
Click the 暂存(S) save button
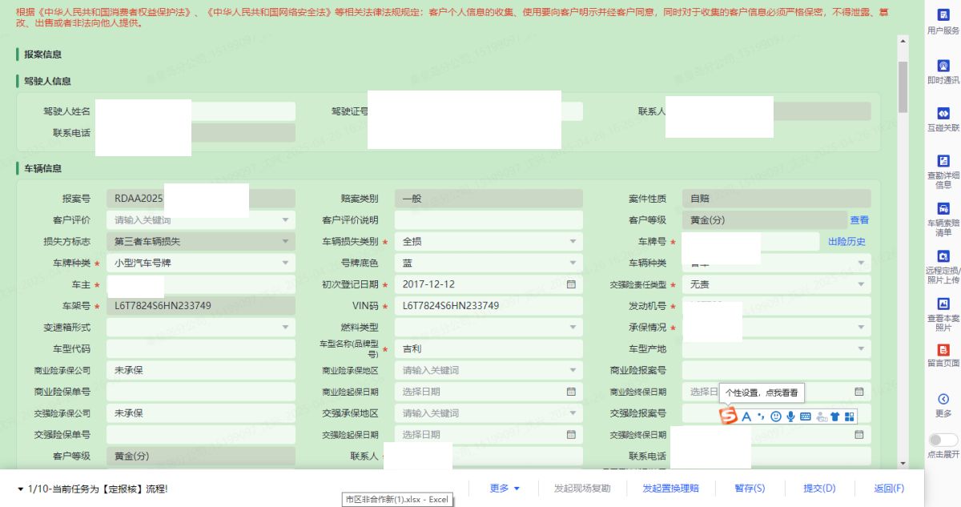pyautogui.click(x=750, y=489)
